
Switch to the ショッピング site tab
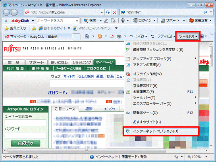82,62
